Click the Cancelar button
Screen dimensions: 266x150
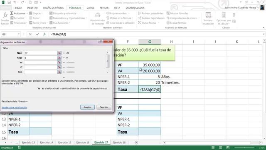104,107
